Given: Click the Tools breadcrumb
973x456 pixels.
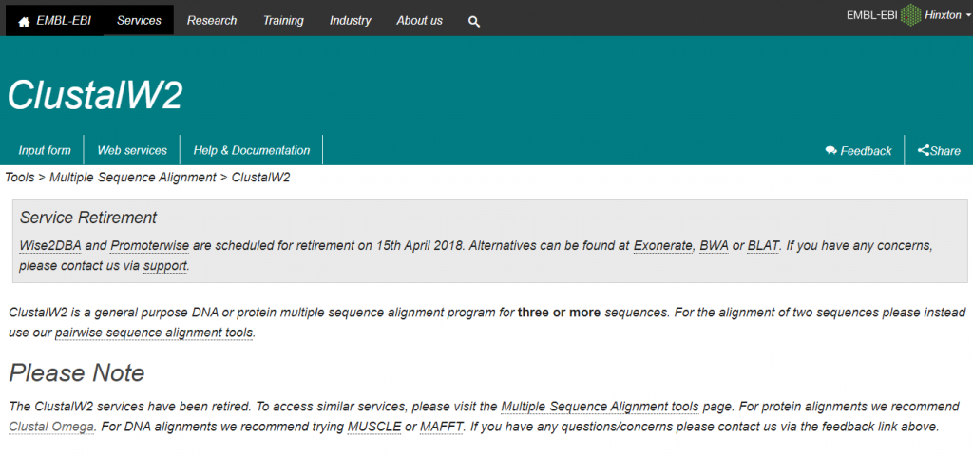Looking at the screenshot, I should pos(20,178).
